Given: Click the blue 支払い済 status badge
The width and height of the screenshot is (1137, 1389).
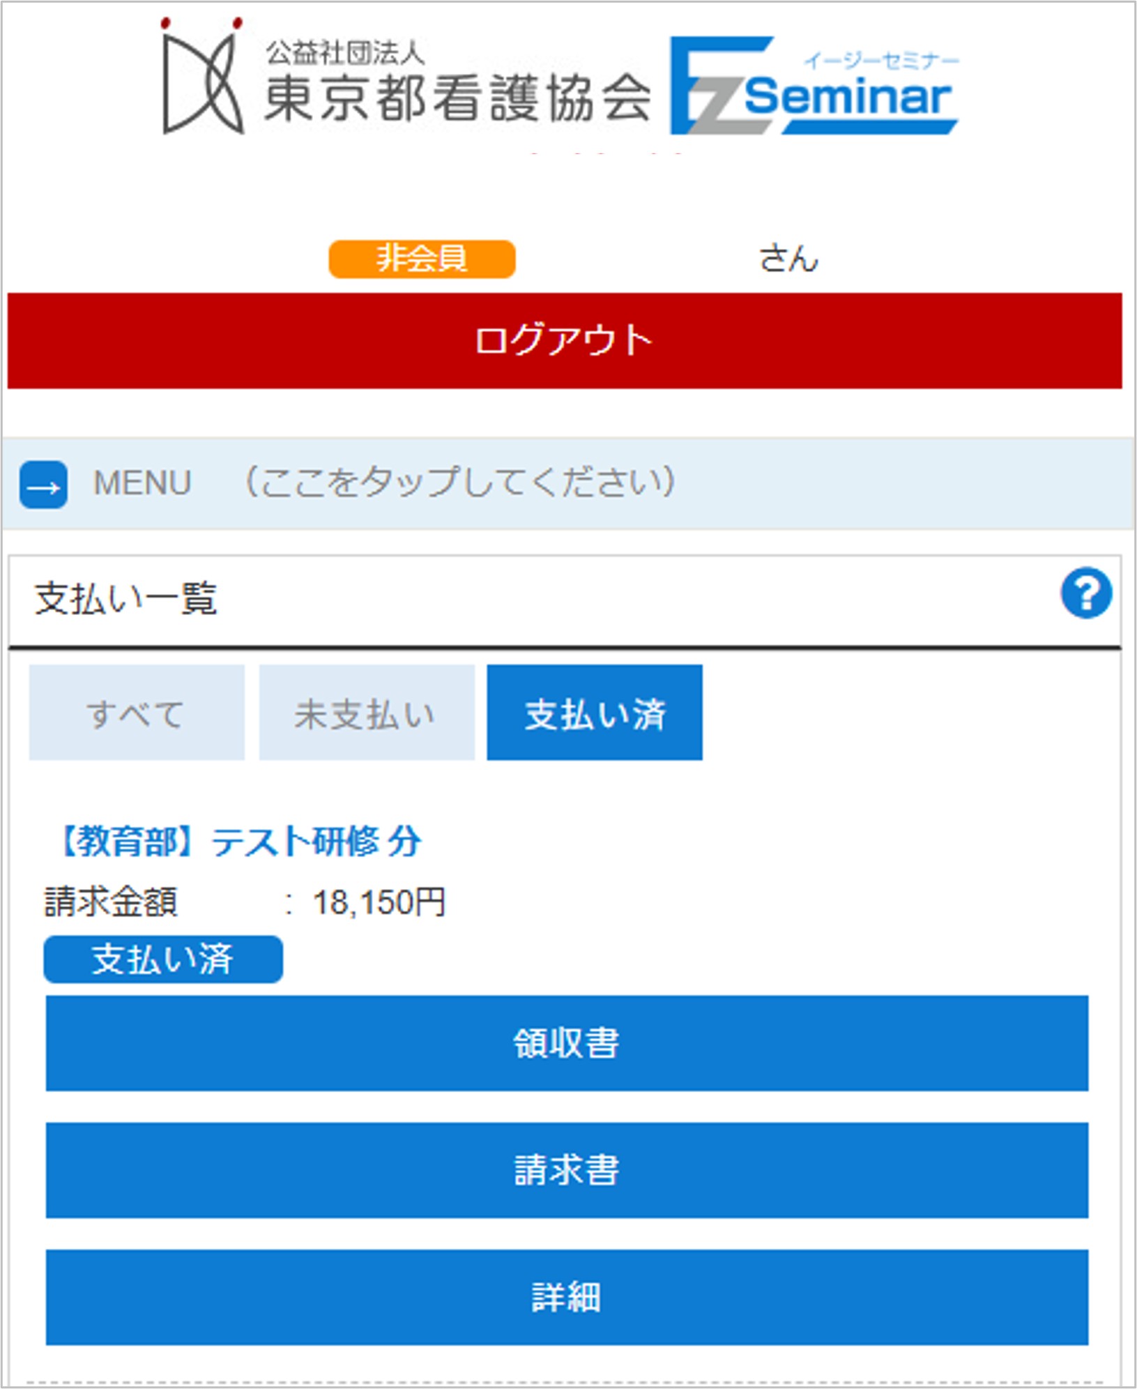Looking at the screenshot, I should pyautogui.click(x=163, y=959).
